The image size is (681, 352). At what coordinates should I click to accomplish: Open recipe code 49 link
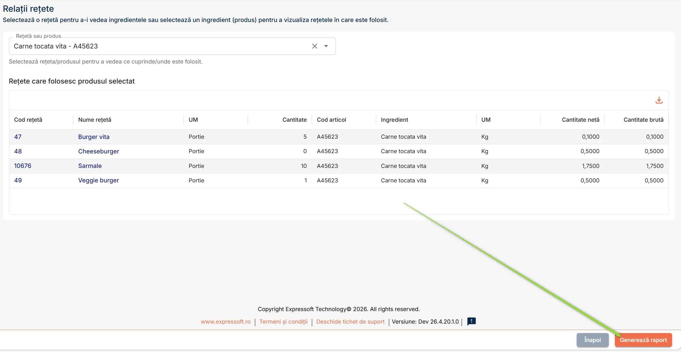pos(18,180)
